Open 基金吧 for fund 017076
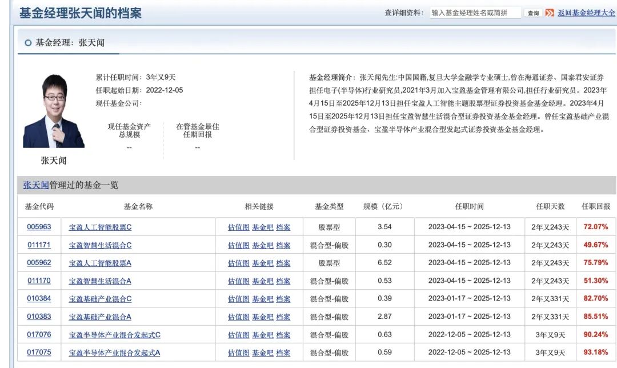This screenshot has width=617, height=368. pyautogui.click(x=262, y=335)
